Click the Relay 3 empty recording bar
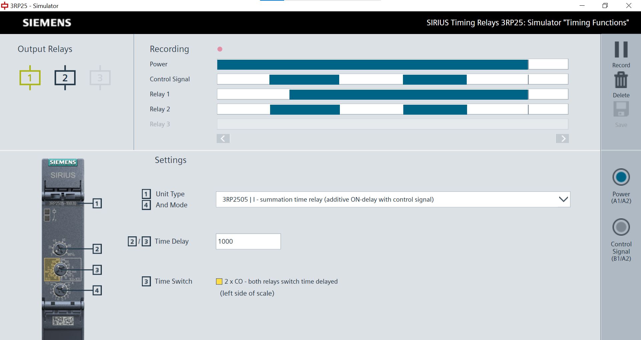 click(x=393, y=124)
